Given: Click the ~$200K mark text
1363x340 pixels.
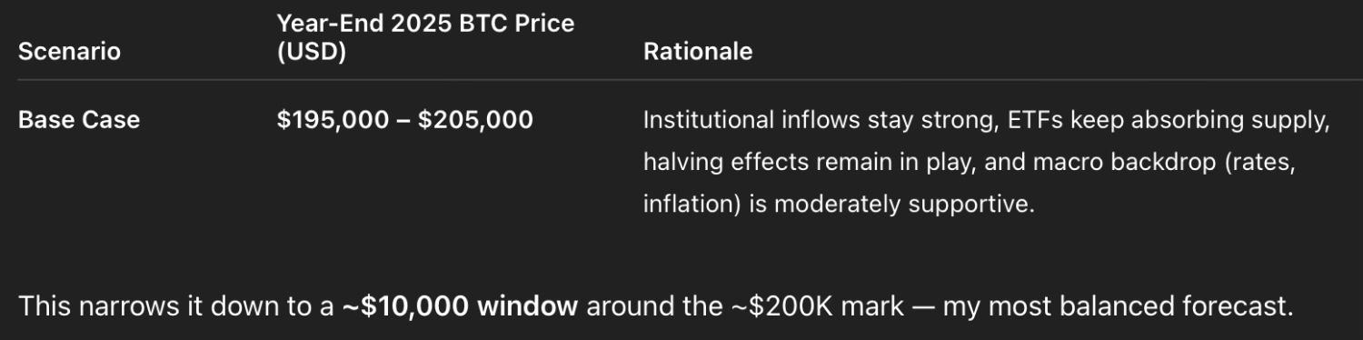Looking at the screenshot, I should point(817,306).
